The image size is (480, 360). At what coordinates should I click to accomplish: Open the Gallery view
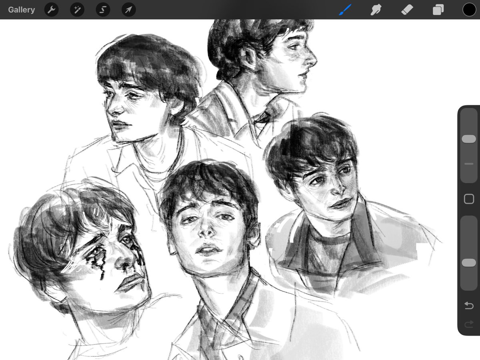click(x=21, y=10)
